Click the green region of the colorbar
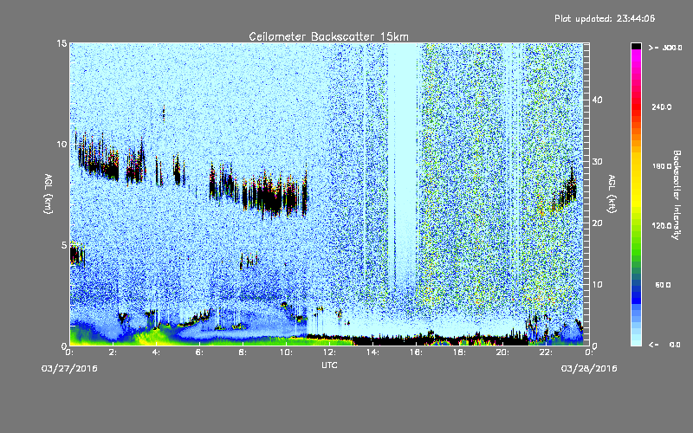This screenshot has height=433, width=693. [x=636, y=241]
